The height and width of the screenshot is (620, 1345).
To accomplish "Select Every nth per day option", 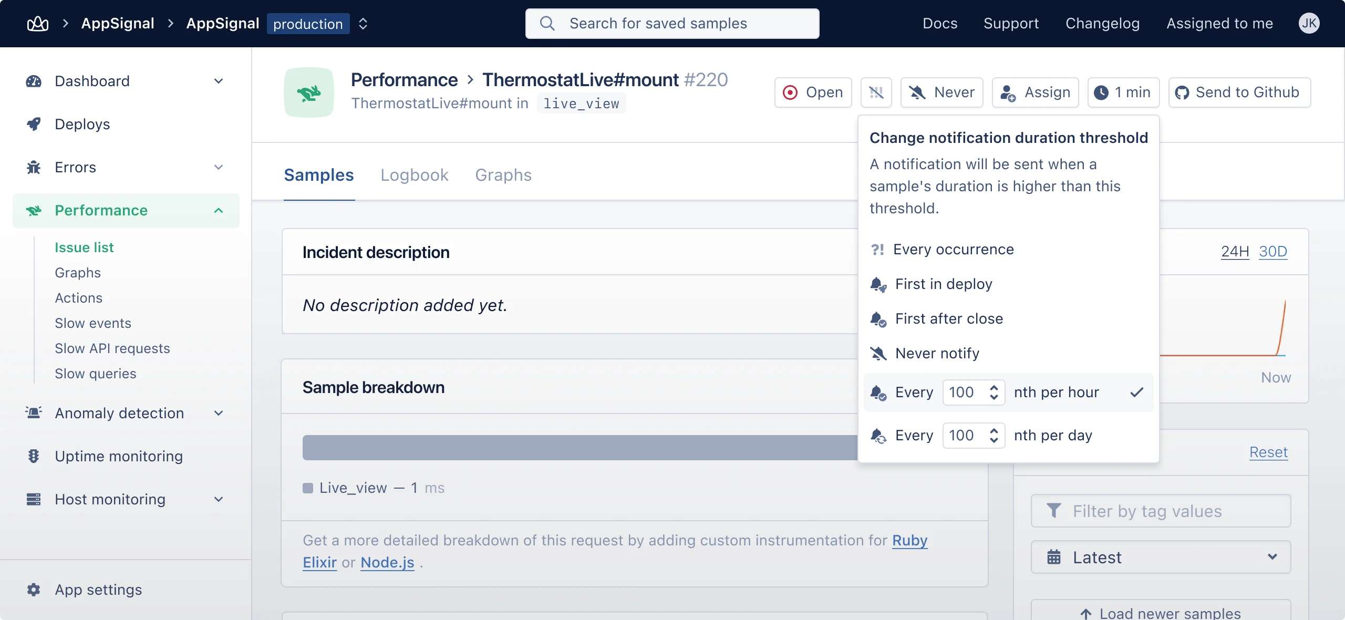I will pyautogui.click(x=1008, y=436).
